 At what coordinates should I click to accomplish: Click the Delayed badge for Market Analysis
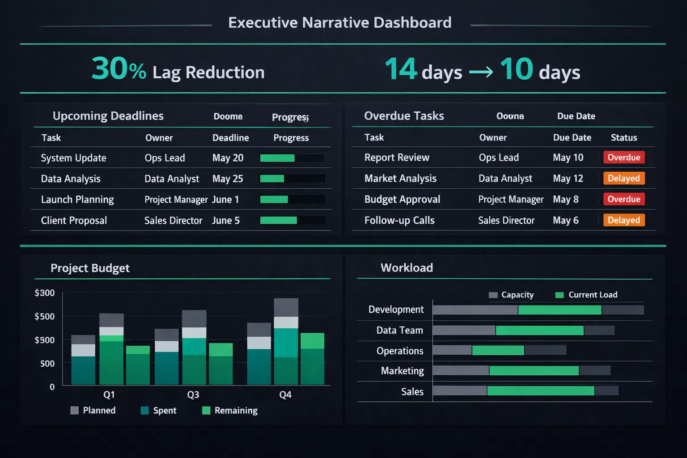(623, 178)
